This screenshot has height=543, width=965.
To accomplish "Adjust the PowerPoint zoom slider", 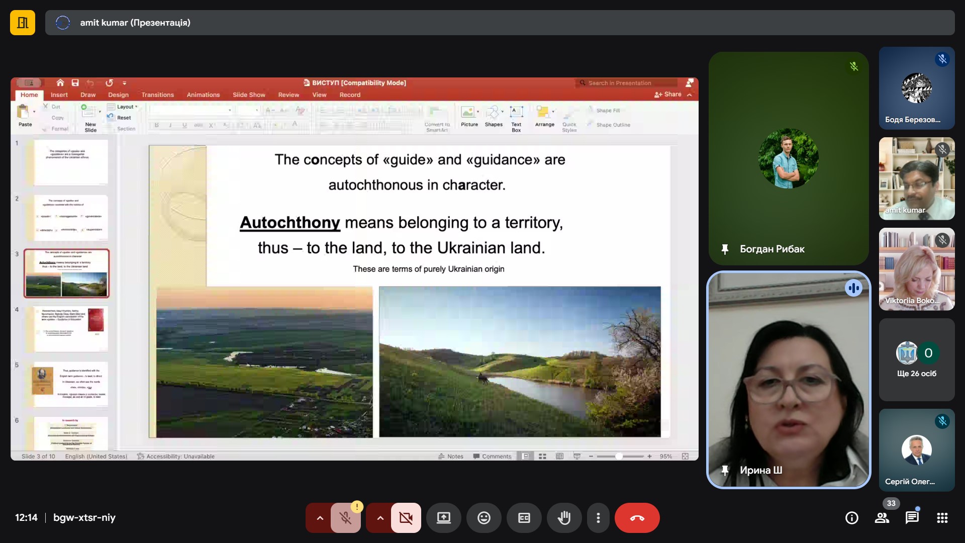I will tap(619, 456).
